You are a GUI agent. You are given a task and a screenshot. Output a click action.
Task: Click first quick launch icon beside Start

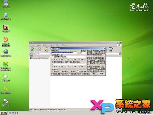(x=10, y=113)
